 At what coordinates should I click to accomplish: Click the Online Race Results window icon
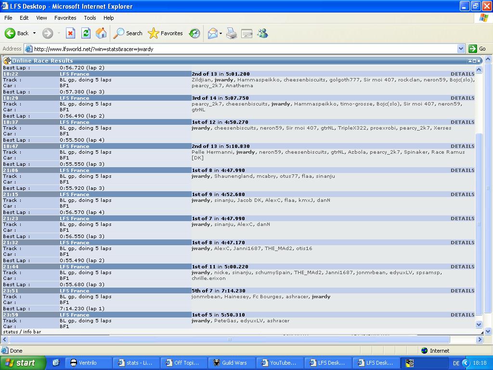pos(7,60)
